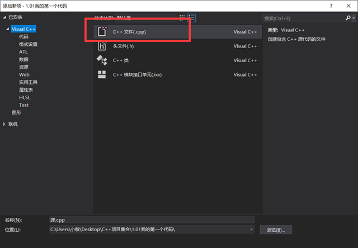Click the 创建包含 C++ 源代码的文件 description

point(296,39)
